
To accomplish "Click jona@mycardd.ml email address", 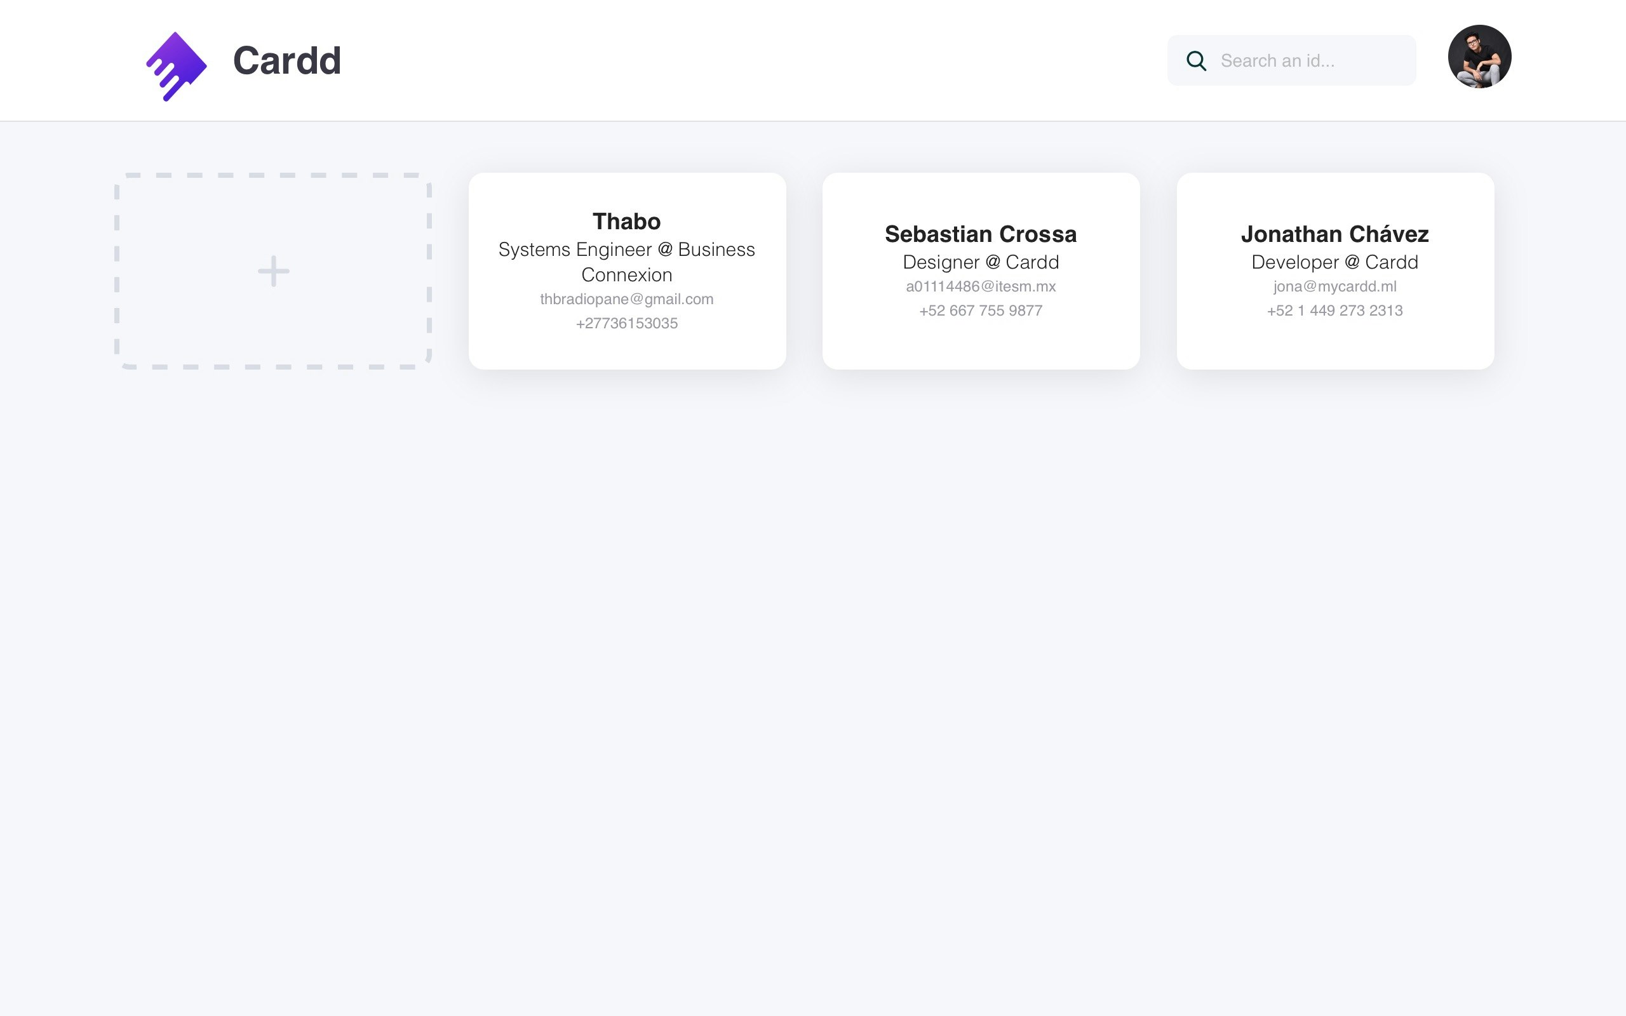I will tap(1334, 286).
